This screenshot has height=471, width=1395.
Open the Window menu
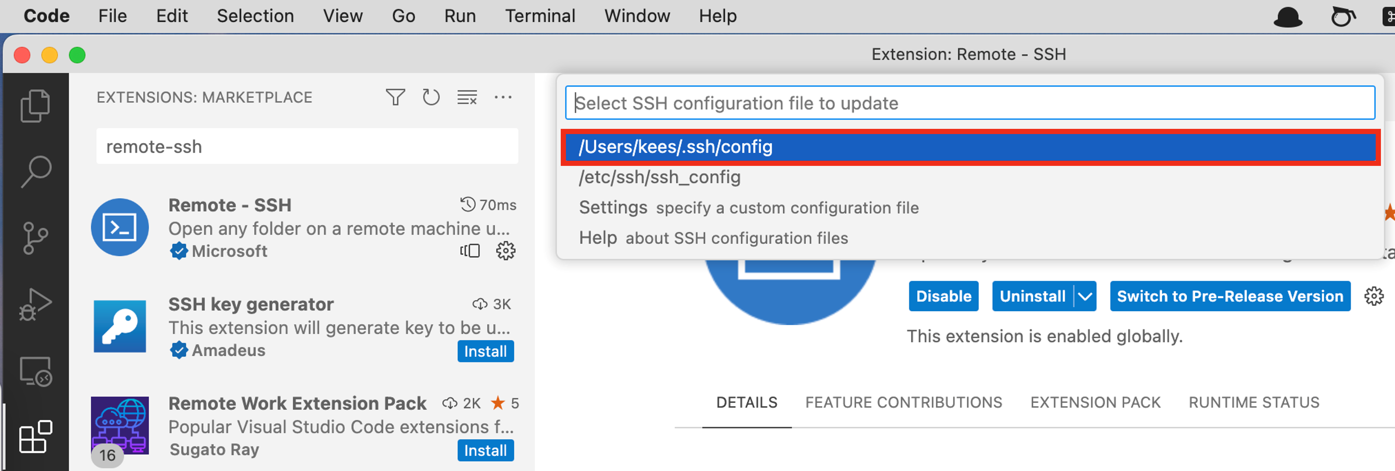(637, 16)
